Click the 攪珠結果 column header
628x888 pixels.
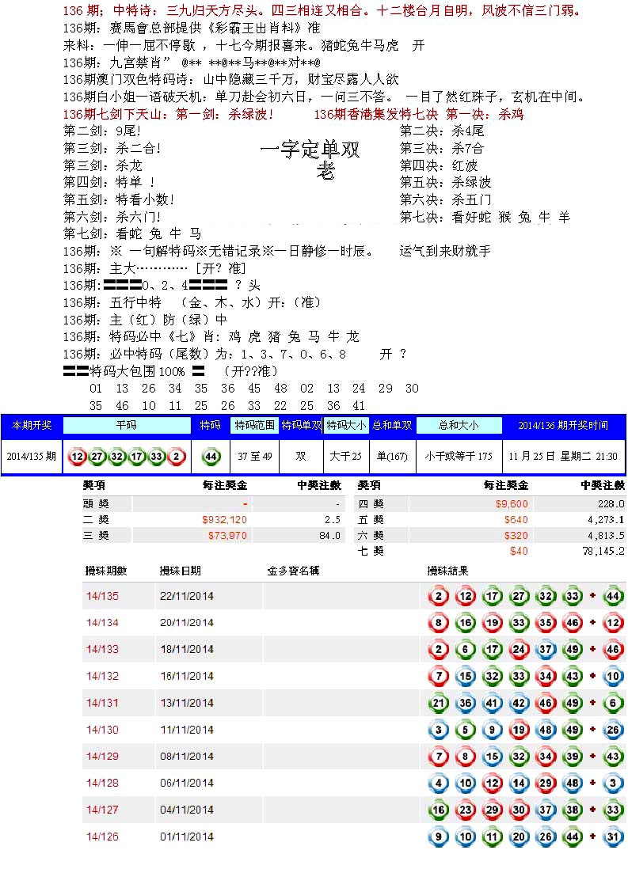447,571
